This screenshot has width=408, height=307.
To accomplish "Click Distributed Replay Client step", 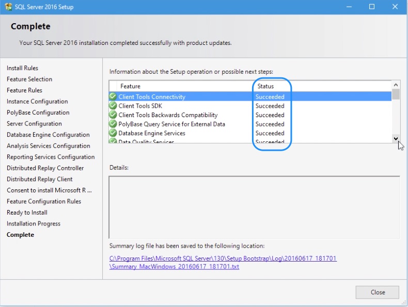I will (40, 179).
